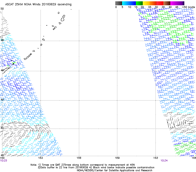Click the '50' latitude axis label
The image size is (196, 172).
pyautogui.click(x=2, y=9)
